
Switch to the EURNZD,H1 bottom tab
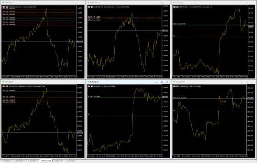click(x=7, y=161)
